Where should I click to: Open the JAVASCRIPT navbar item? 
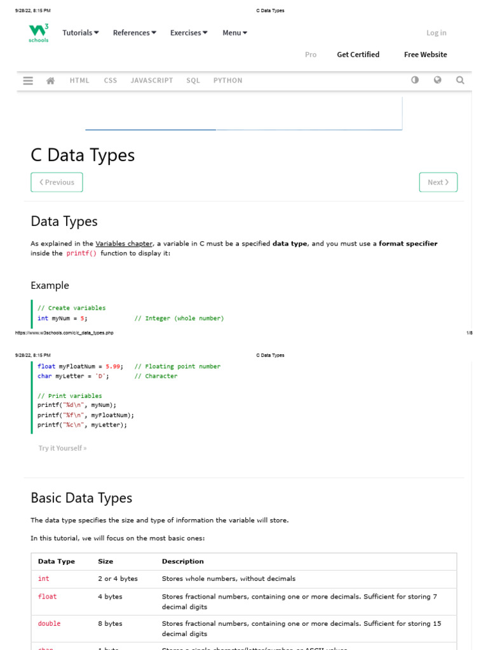point(152,81)
